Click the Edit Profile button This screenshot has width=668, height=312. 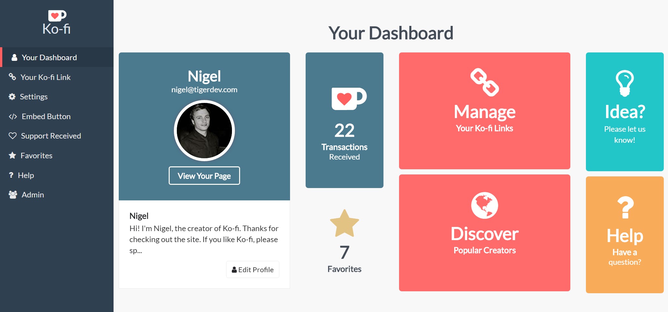(253, 270)
